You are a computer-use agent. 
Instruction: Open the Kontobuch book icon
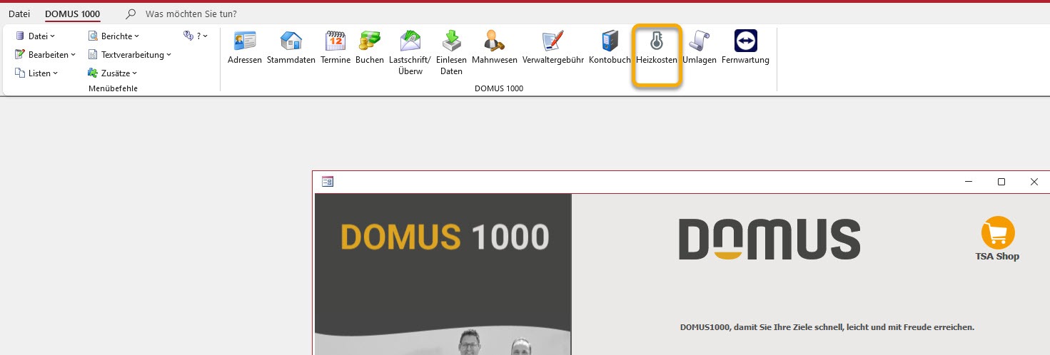click(610, 41)
